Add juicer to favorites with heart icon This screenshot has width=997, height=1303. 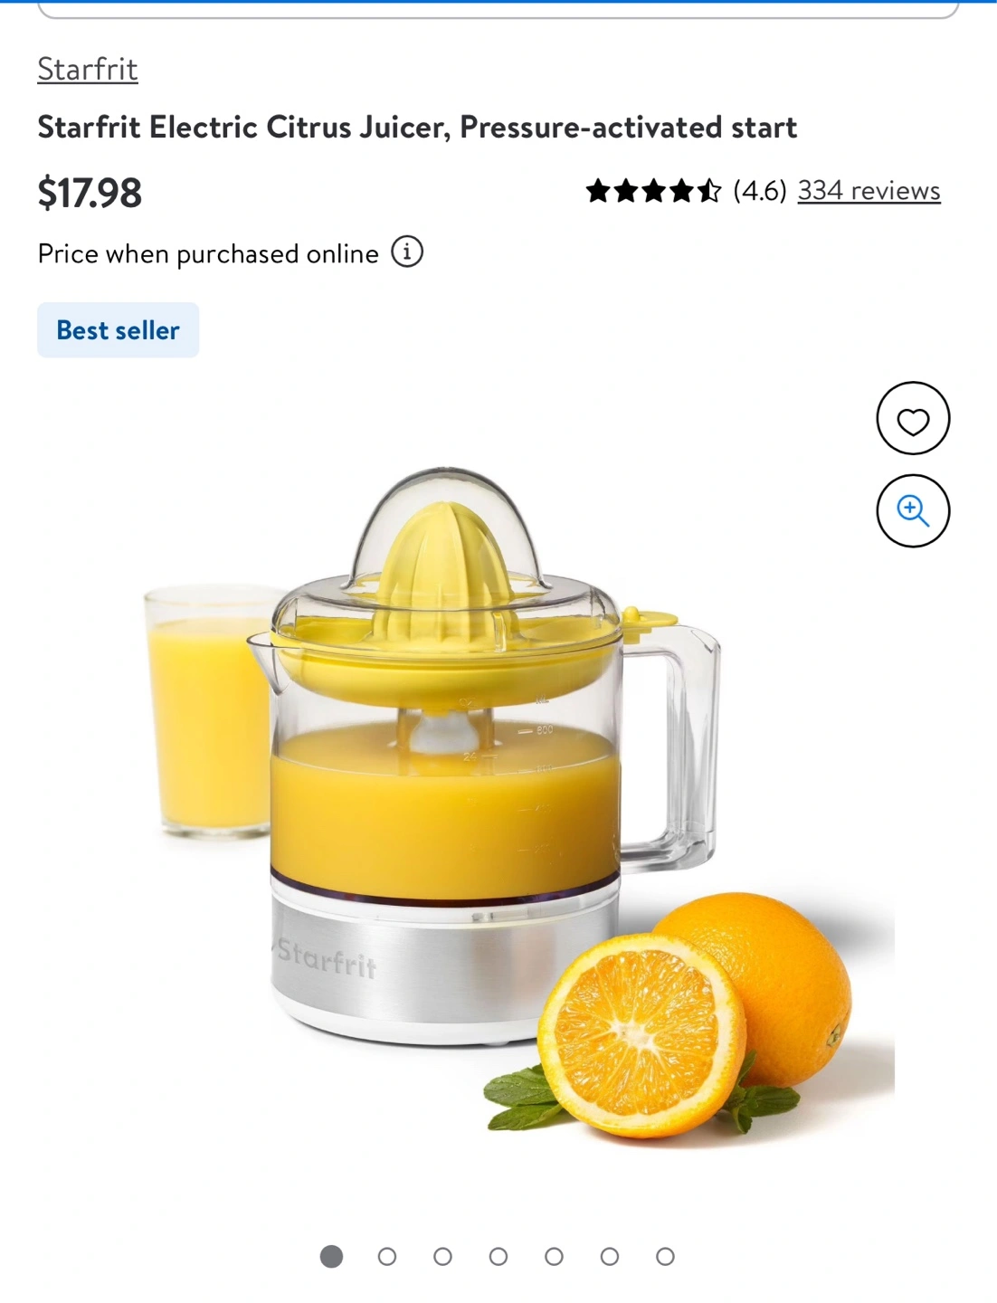click(913, 418)
